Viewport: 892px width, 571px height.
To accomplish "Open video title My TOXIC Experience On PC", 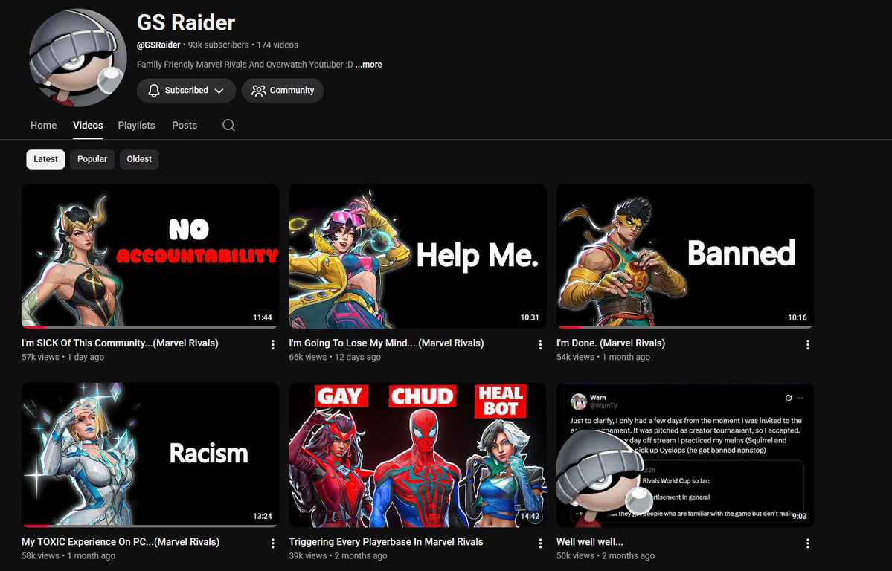I will pos(121,542).
